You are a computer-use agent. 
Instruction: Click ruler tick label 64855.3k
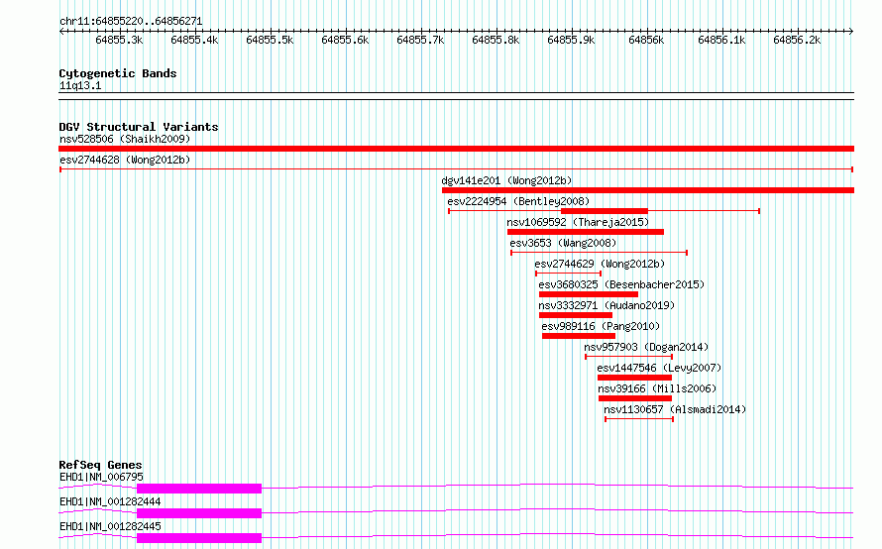(119, 41)
